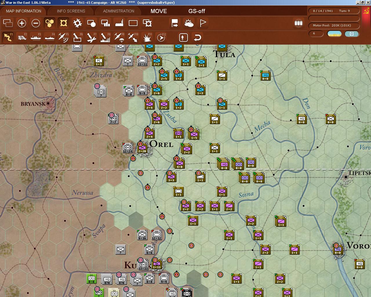The image size is (371, 297).
Task: Toggle the fortification level display icon
Action: 63,23
